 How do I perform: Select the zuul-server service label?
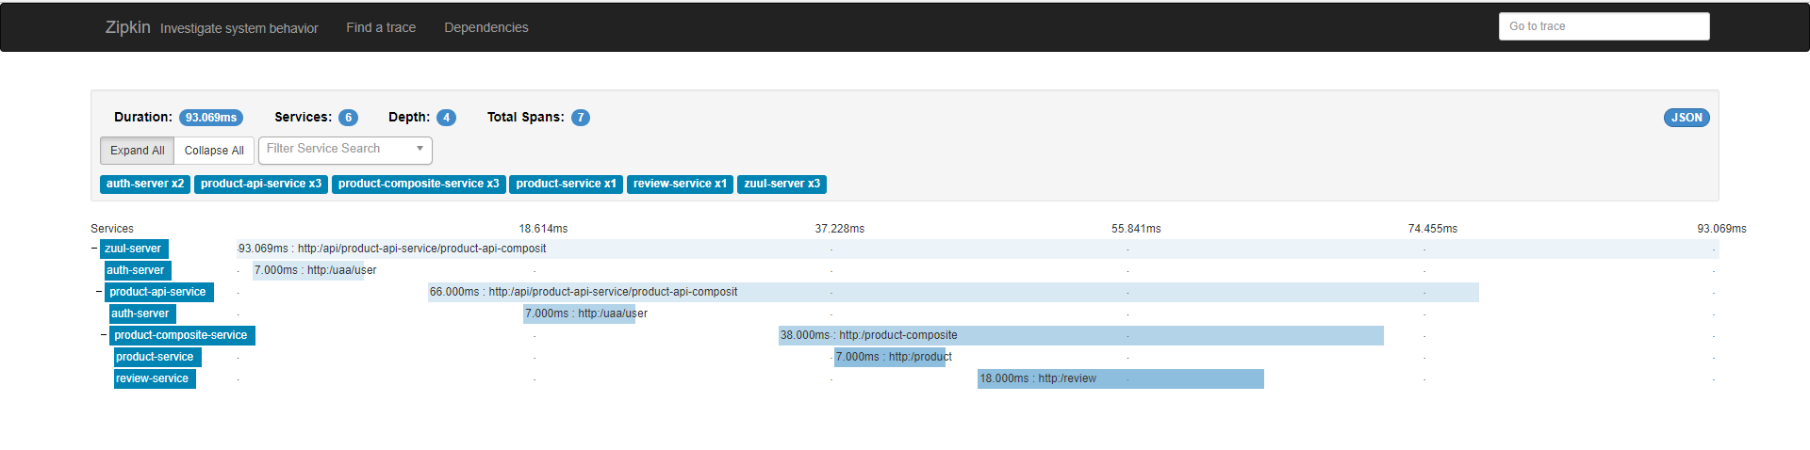(134, 249)
